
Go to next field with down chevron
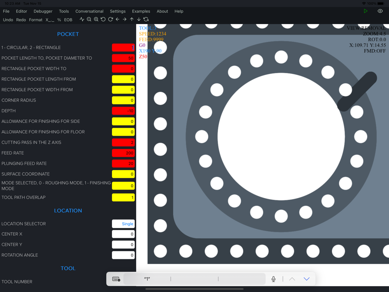307,279
